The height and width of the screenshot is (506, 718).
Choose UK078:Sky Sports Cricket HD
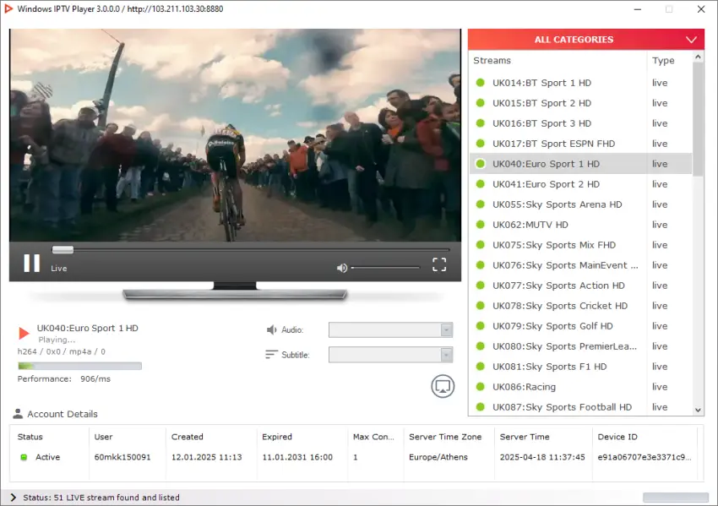point(580,306)
